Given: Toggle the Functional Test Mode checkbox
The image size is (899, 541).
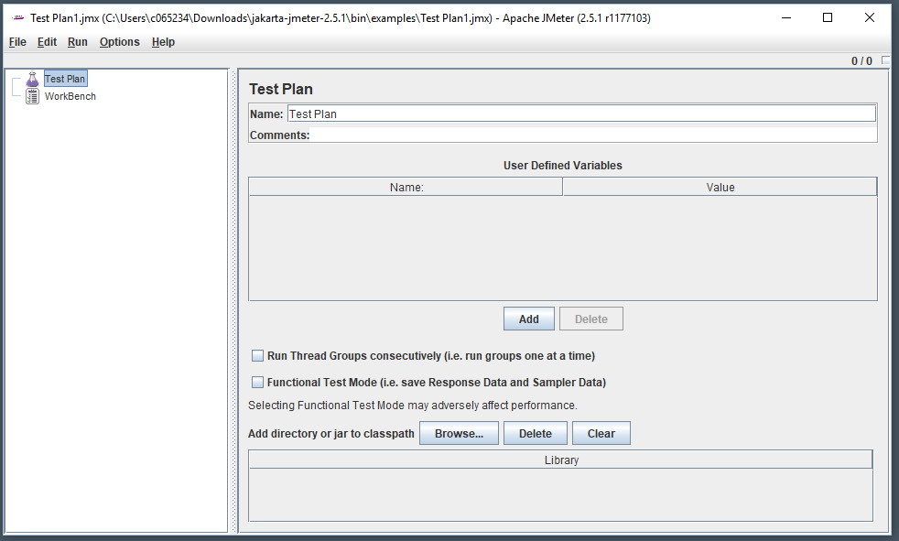Looking at the screenshot, I should [258, 383].
